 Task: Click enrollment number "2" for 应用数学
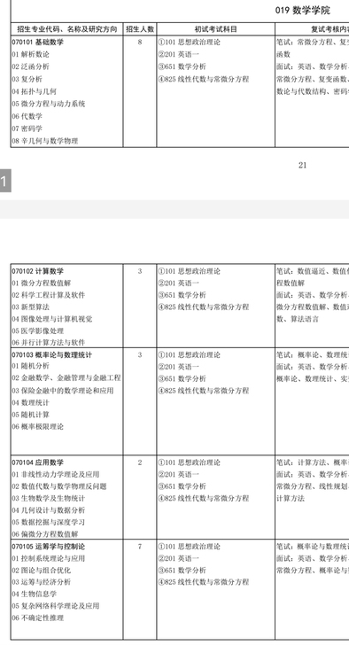pos(140,462)
